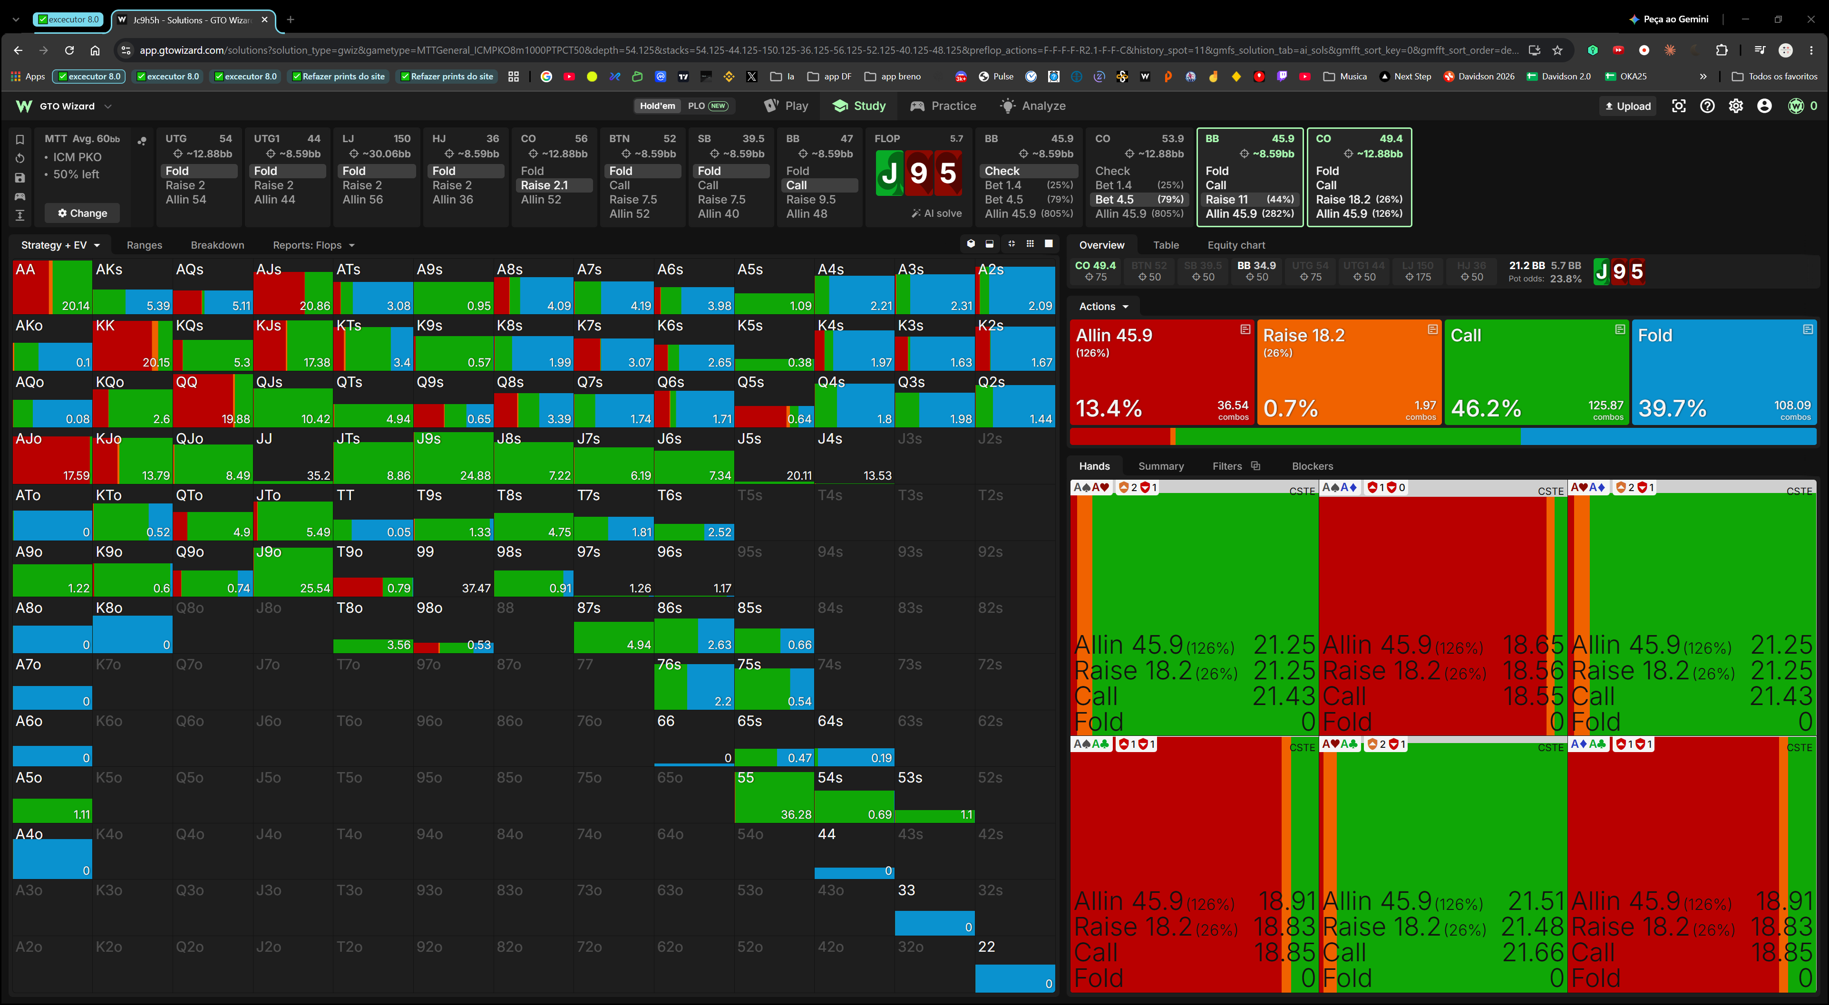
Task: Click the bookmark icon in left sidebar
Action: click(20, 140)
